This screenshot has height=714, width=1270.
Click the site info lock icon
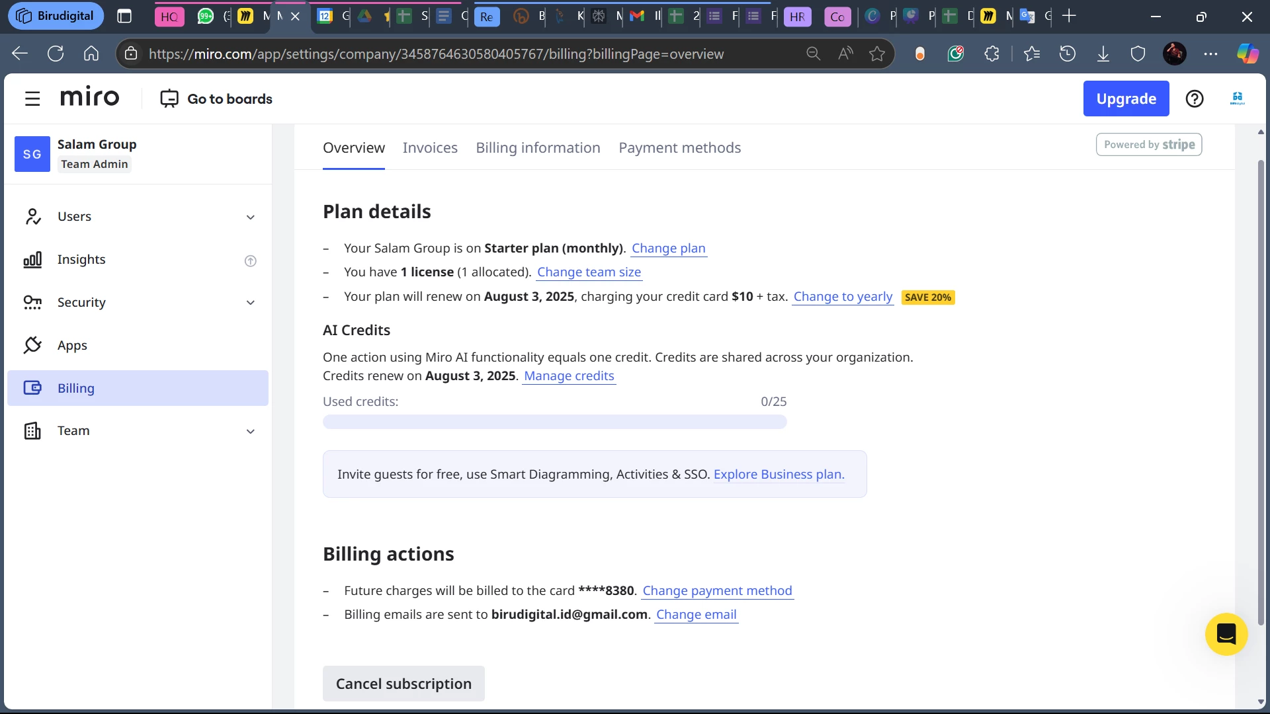click(131, 54)
